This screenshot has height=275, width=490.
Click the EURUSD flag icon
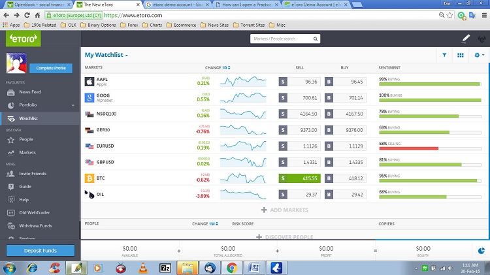(x=90, y=146)
